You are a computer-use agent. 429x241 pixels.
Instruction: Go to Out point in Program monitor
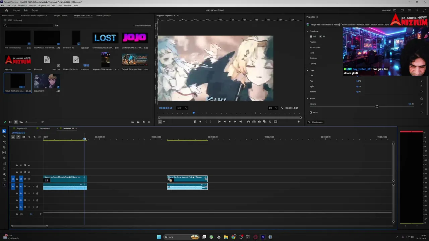point(240,122)
